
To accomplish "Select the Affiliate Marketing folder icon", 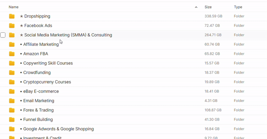I will (12, 44).
